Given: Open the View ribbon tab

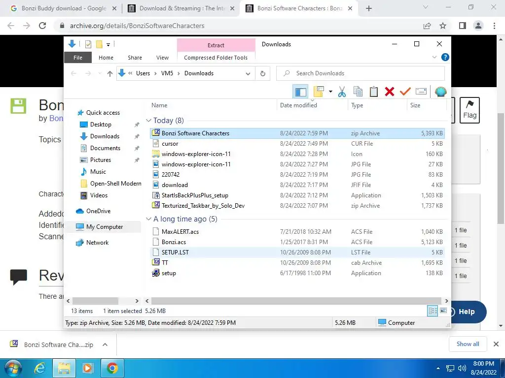Looking at the screenshot, I should point(162,58).
